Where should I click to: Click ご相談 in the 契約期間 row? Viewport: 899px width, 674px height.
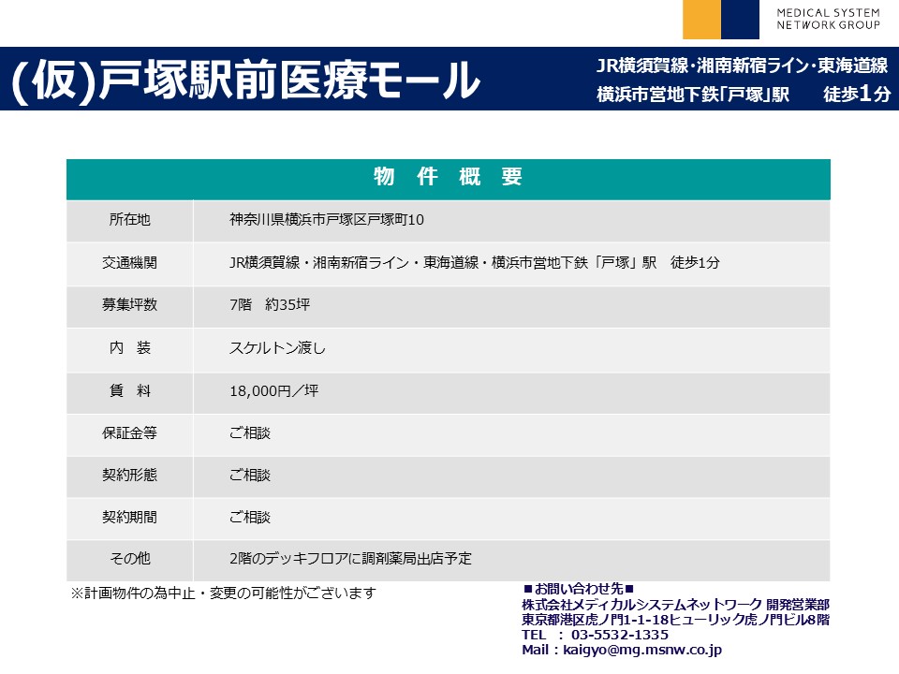click(x=249, y=517)
